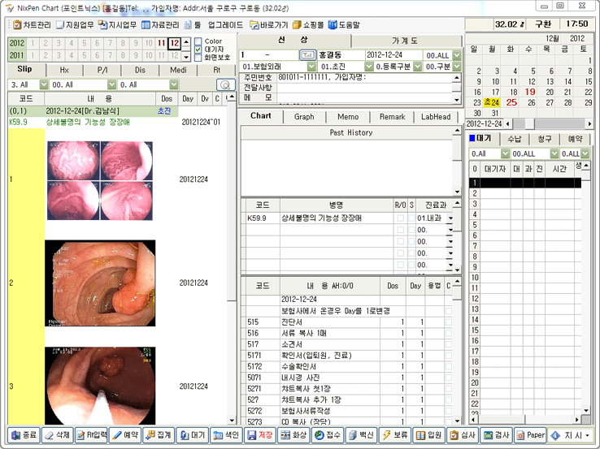Select date 25 in the calendar

click(511, 102)
